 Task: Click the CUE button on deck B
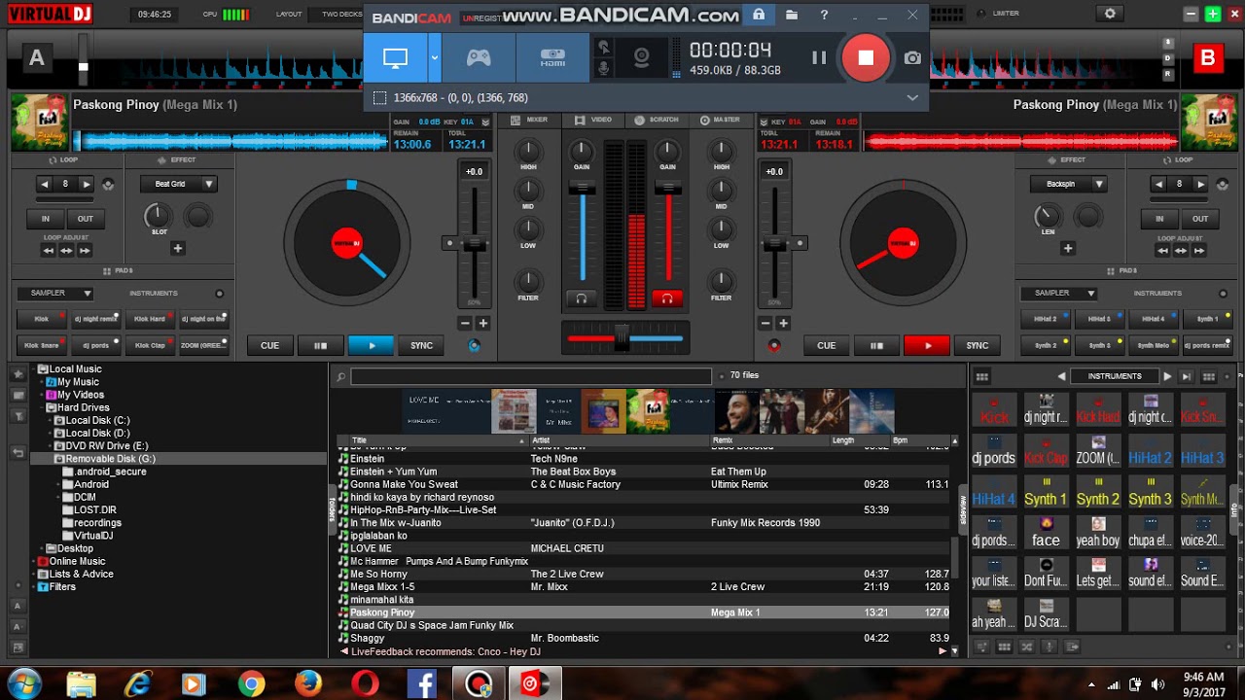pos(826,345)
